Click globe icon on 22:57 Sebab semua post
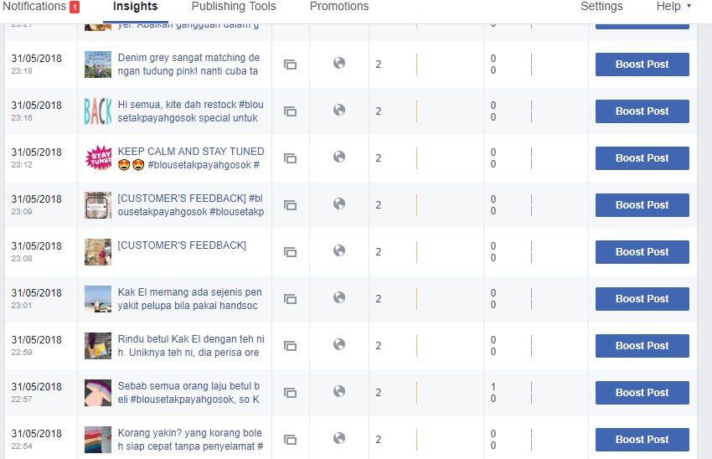The height and width of the screenshot is (459, 712). coord(339,391)
